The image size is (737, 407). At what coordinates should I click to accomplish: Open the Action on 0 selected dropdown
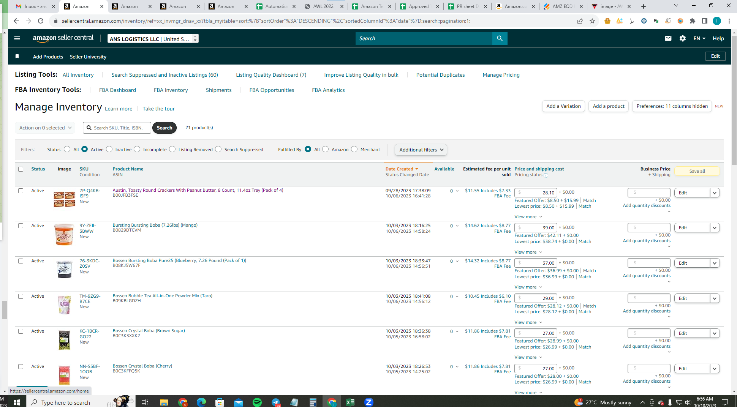pos(45,128)
